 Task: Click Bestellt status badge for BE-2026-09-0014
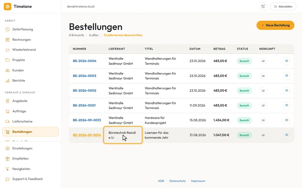[244, 135]
